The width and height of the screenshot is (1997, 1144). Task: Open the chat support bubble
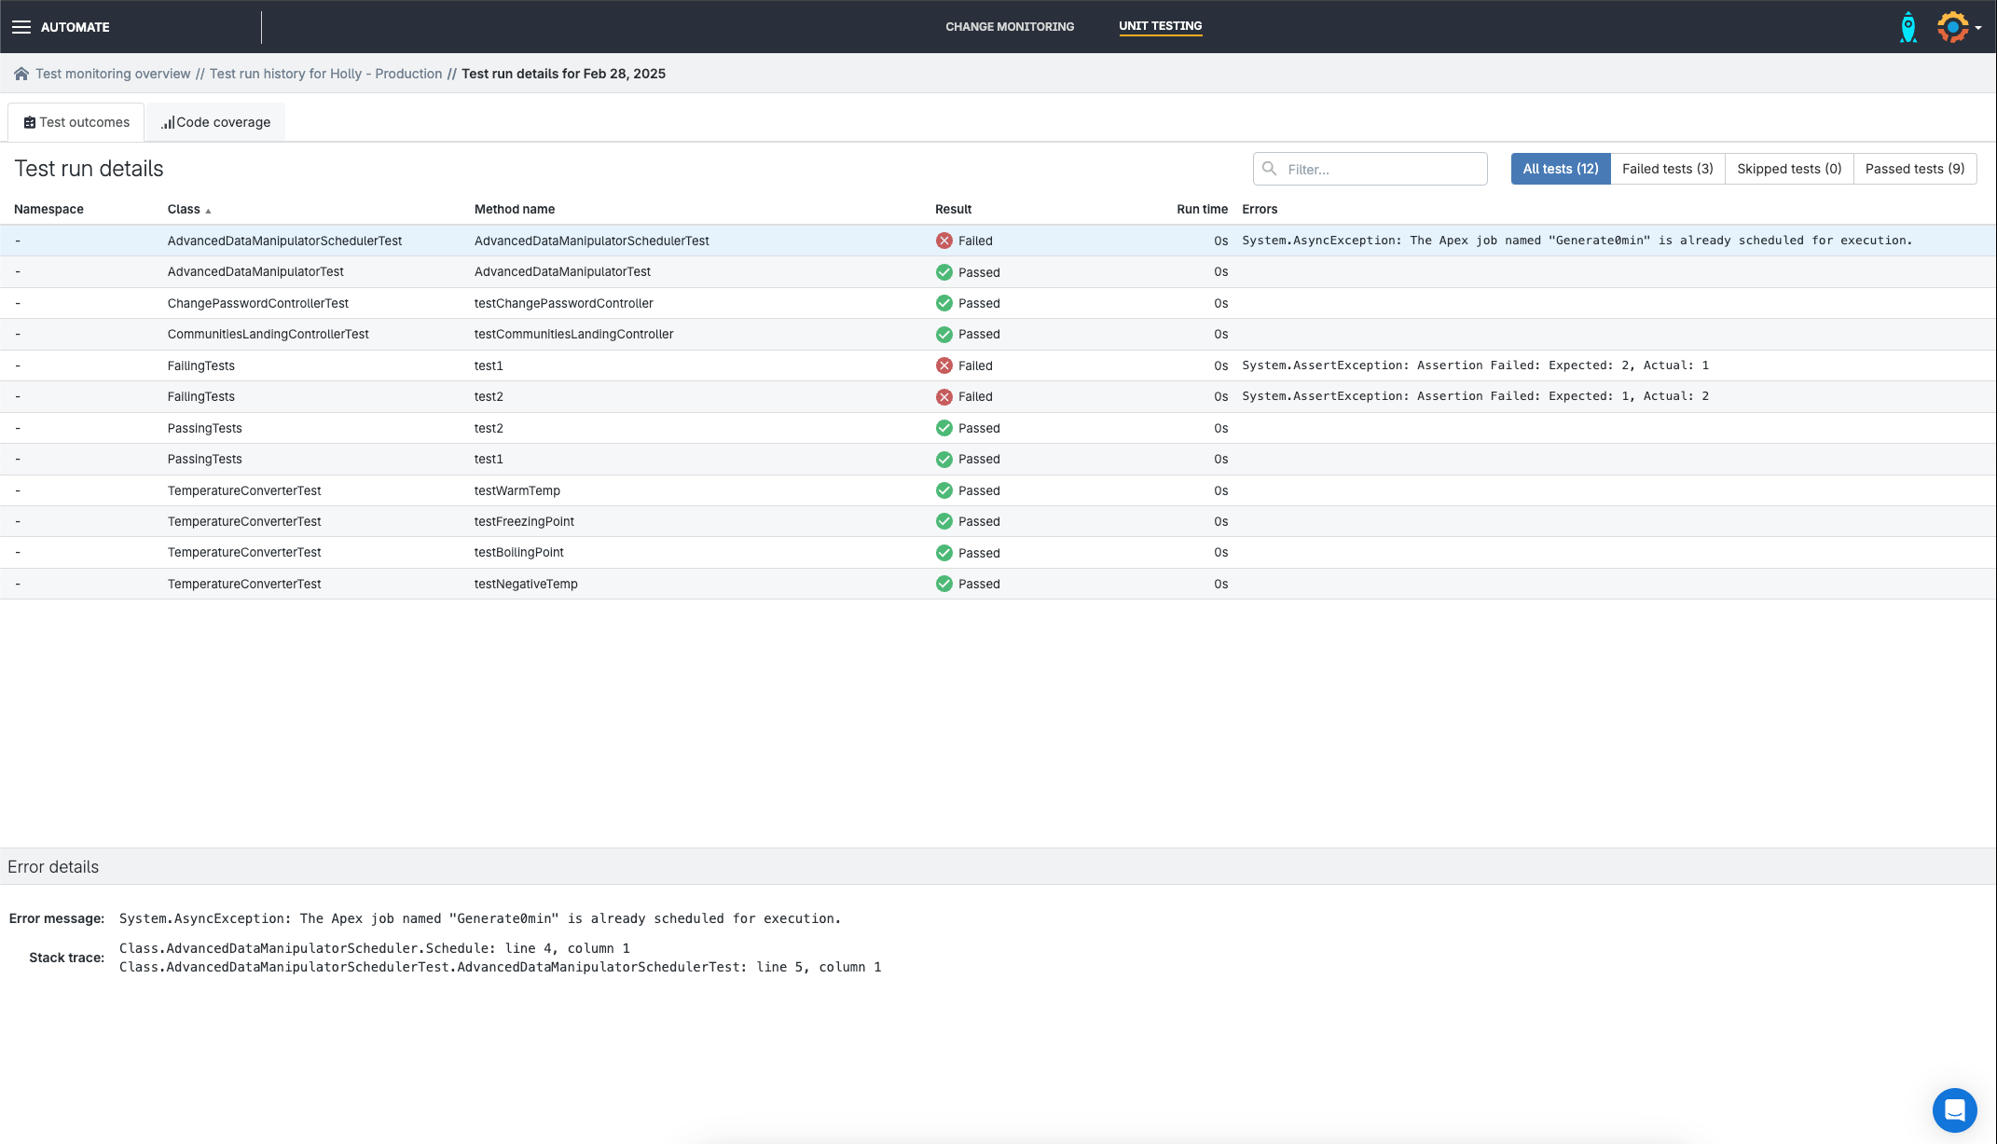(x=1954, y=1110)
